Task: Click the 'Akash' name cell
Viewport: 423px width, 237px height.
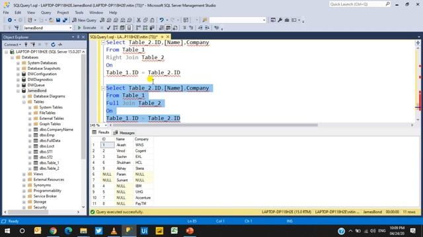Action: pos(121,145)
